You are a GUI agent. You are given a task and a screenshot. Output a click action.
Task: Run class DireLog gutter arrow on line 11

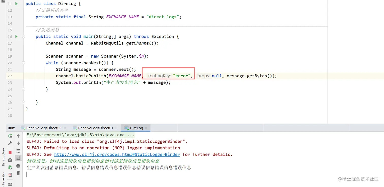17,4
